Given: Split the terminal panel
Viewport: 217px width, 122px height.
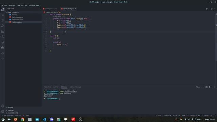Looking at the screenshot, I should pos(206,87).
